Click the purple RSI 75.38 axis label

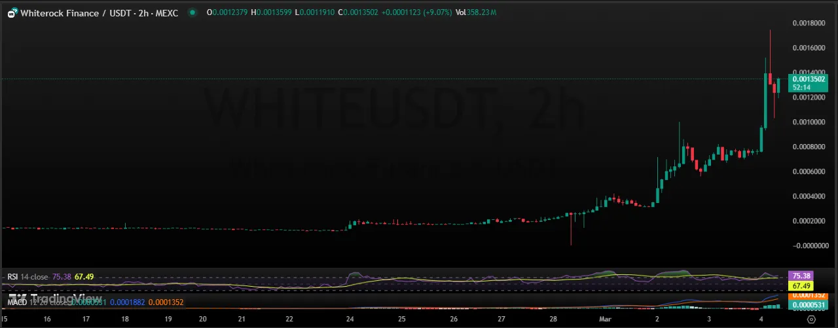click(801, 276)
